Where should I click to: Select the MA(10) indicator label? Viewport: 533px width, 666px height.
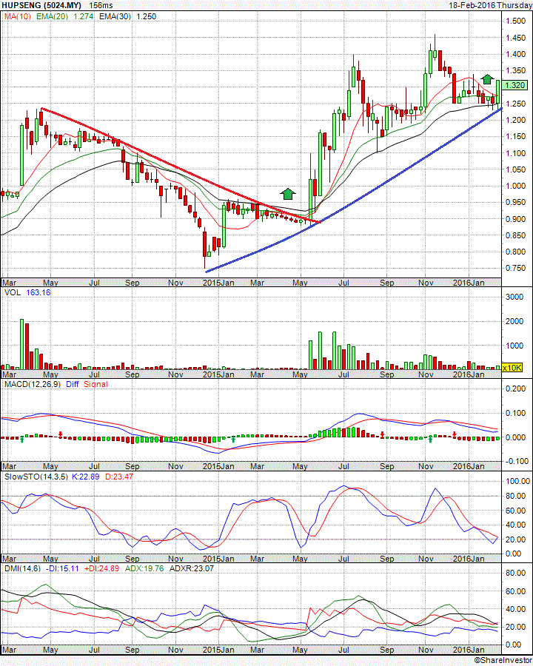(18, 16)
